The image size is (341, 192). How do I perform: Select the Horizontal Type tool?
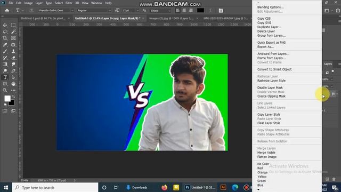pos(5,77)
